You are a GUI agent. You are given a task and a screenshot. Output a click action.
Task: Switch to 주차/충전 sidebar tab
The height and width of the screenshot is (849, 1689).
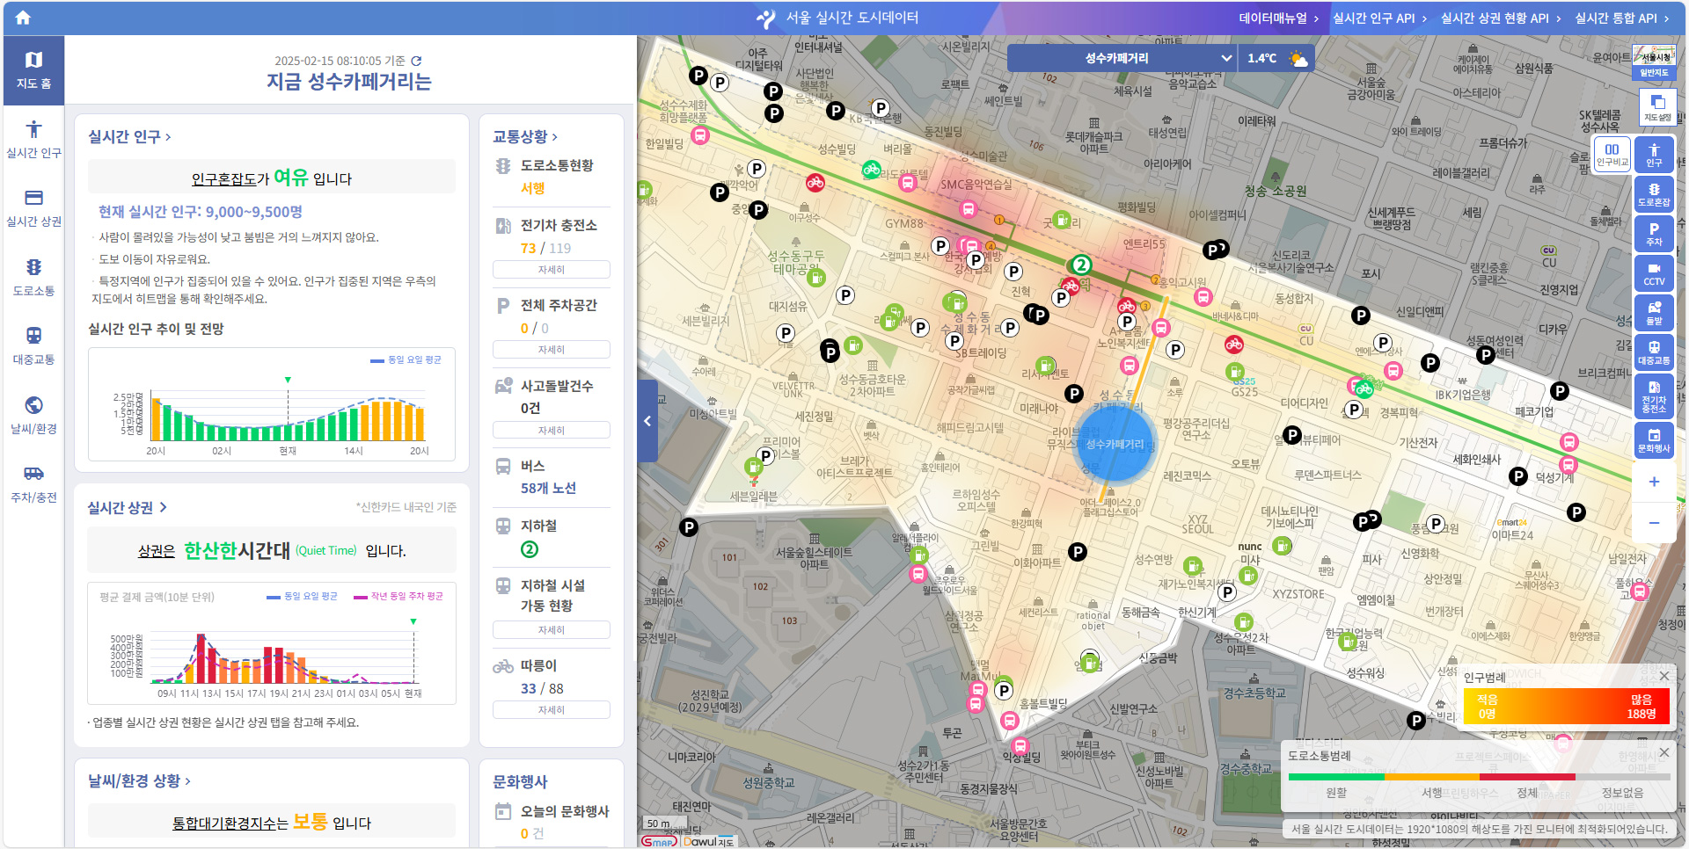tap(33, 484)
